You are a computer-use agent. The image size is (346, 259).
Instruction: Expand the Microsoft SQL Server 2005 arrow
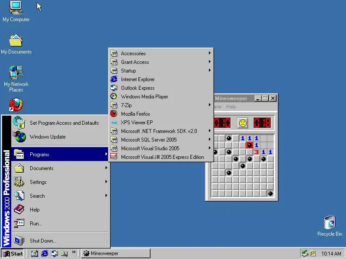(x=210, y=139)
